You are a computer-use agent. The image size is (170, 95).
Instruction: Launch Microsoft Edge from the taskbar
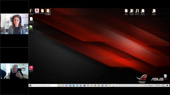coord(74,85)
